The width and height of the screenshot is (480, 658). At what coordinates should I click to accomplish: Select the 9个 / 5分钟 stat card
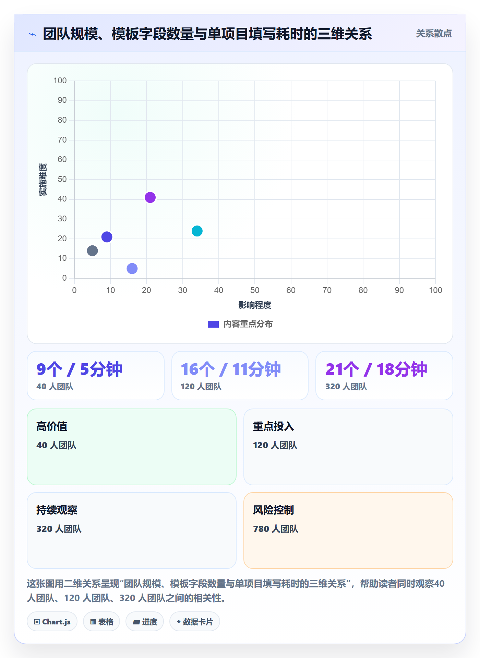(x=96, y=376)
